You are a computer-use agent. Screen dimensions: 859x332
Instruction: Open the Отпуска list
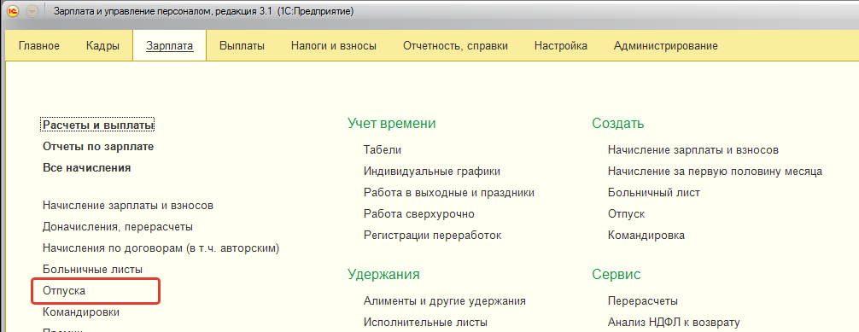click(x=64, y=291)
